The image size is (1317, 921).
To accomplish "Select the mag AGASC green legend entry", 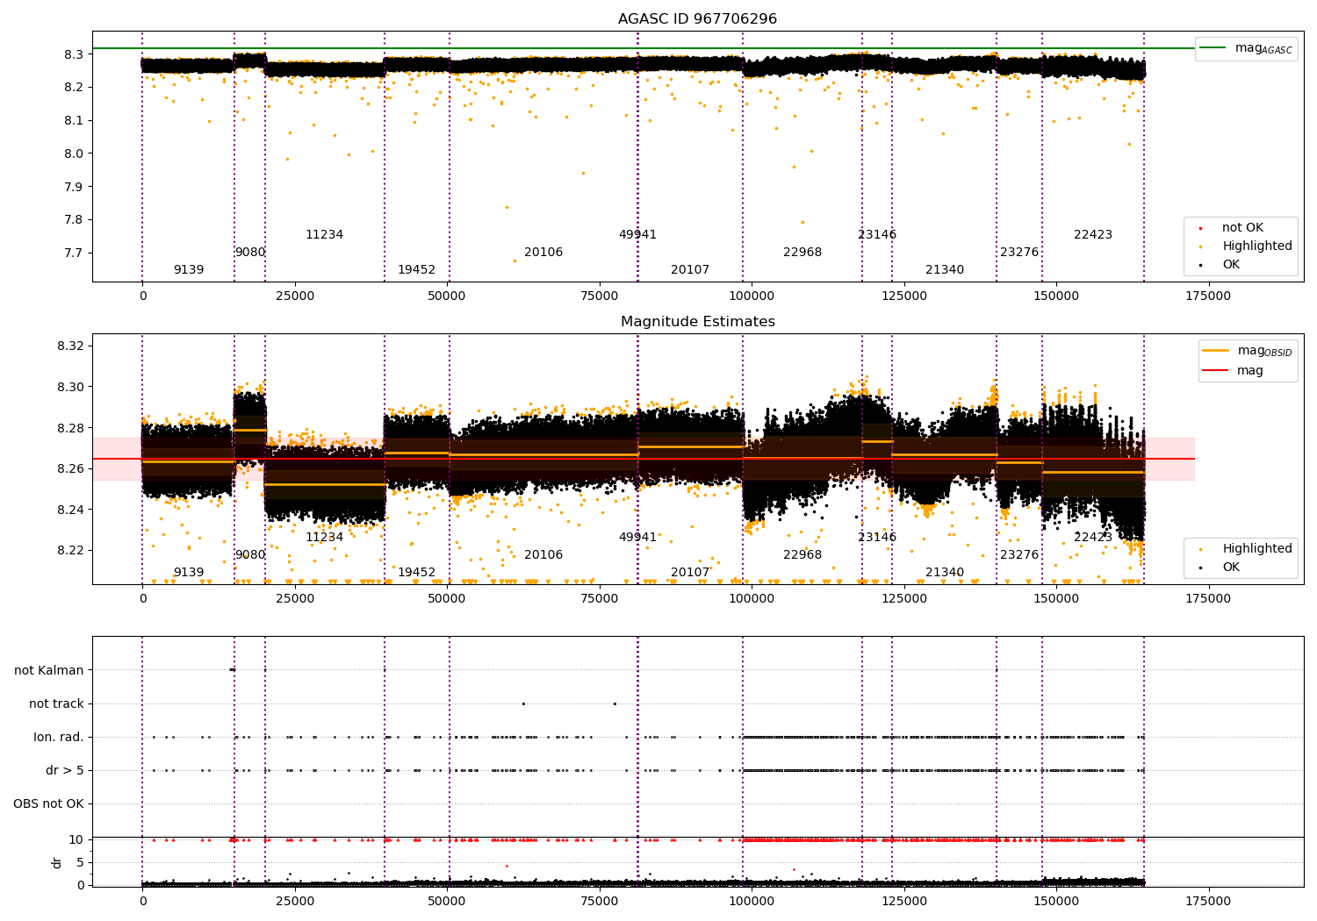I will (x=1247, y=48).
